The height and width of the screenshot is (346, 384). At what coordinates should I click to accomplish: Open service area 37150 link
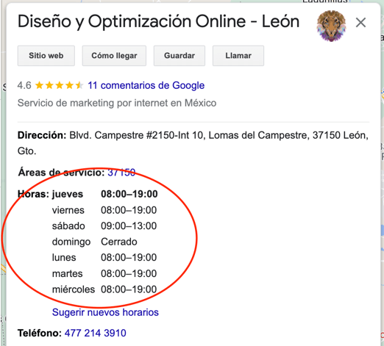tap(121, 173)
